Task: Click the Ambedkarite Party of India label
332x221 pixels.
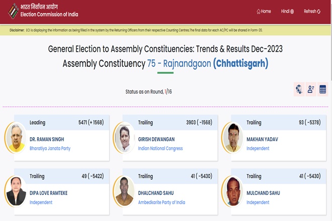Action: 161,202
